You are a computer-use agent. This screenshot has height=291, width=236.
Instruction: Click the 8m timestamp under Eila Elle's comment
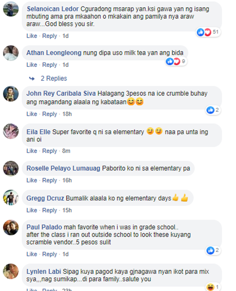click(66, 151)
